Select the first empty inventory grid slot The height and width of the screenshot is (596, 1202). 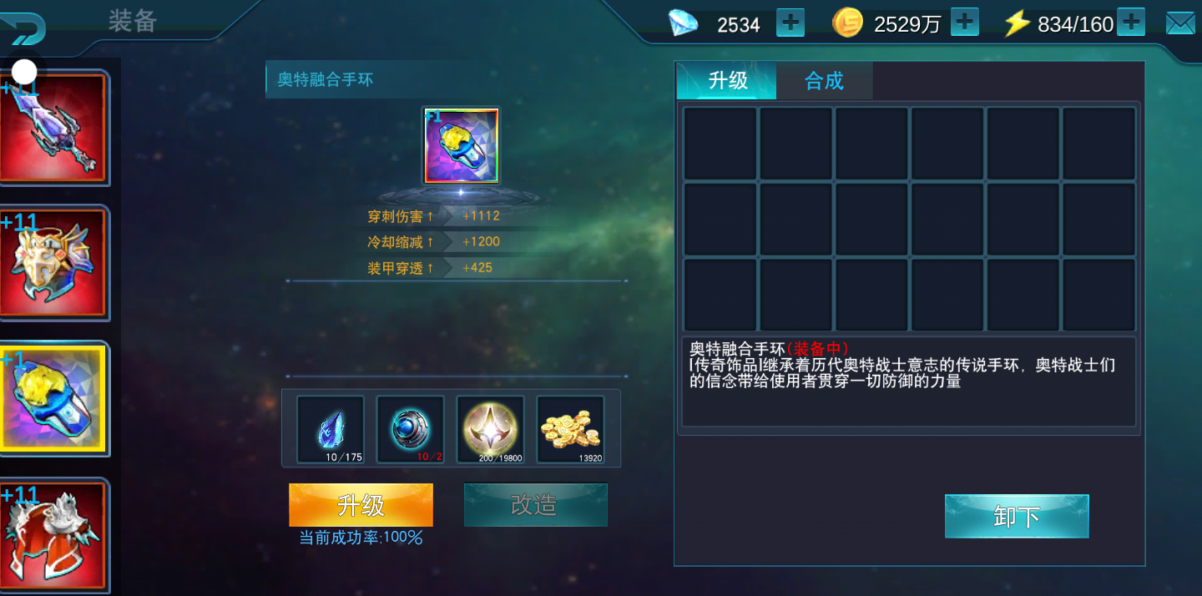720,143
